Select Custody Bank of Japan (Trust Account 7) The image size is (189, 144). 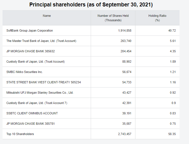tap(37, 103)
